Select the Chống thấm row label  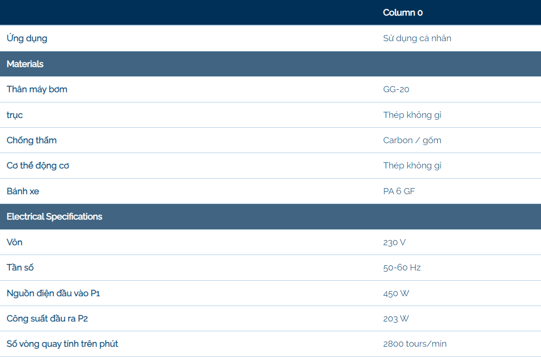[32, 140]
